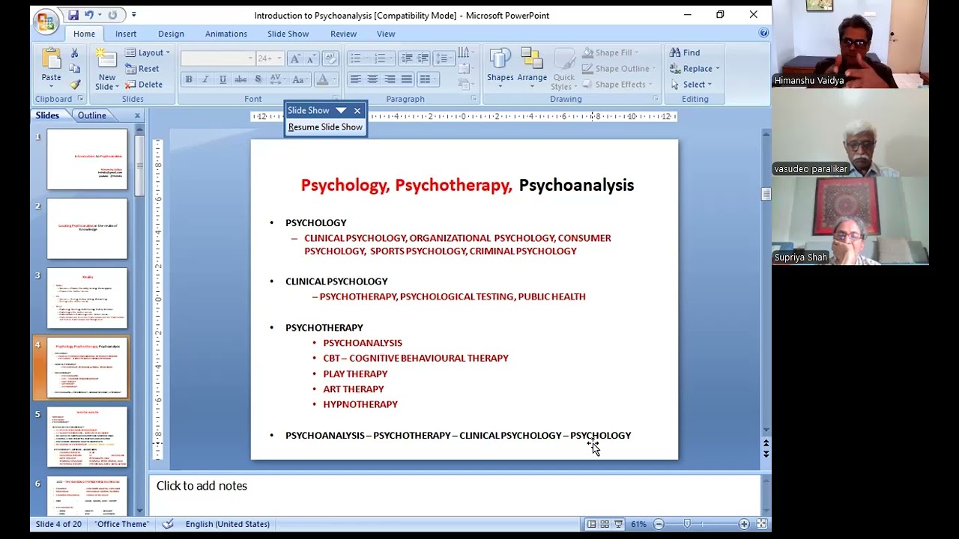Toggle Center text alignment
This screenshot has width=959, height=539.
pyautogui.click(x=372, y=79)
